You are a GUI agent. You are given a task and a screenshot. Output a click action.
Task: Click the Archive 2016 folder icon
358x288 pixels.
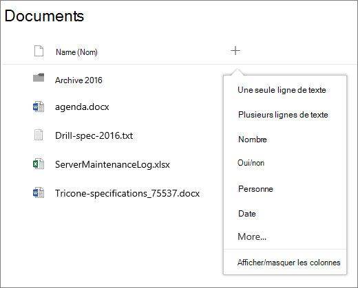point(39,78)
